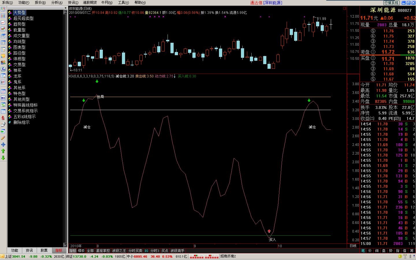The image size is (416, 260).
Task: Open the 日线 period selector
Action: [x=353, y=246]
